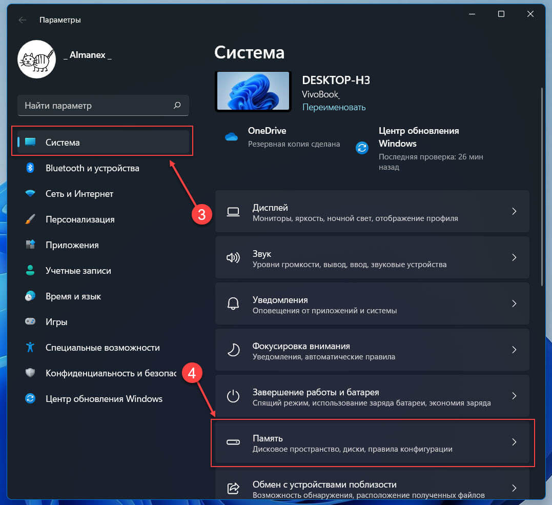Expand Обмен с устройствами поблизости chevron
This screenshot has width=552, height=505.
tap(515, 488)
